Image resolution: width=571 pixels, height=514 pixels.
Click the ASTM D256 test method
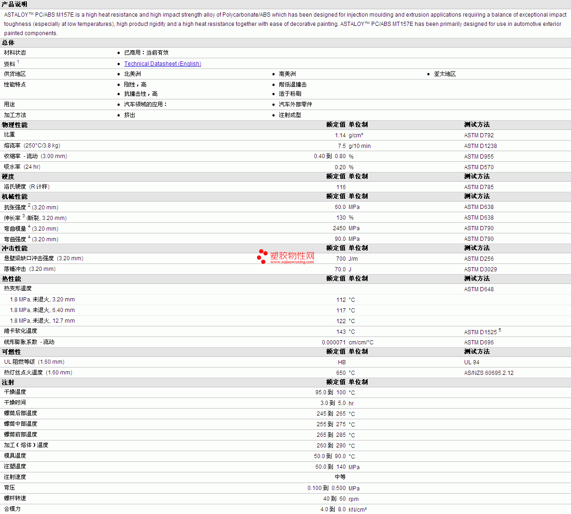tap(479, 259)
